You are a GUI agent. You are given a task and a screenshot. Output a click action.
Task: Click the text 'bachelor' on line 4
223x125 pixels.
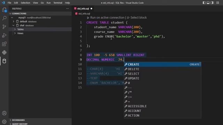(124, 36)
